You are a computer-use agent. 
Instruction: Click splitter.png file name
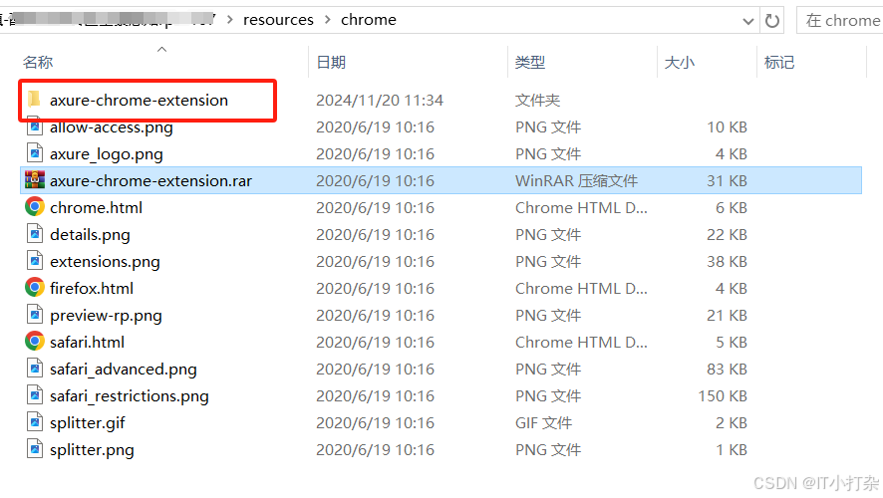point(92,449)
